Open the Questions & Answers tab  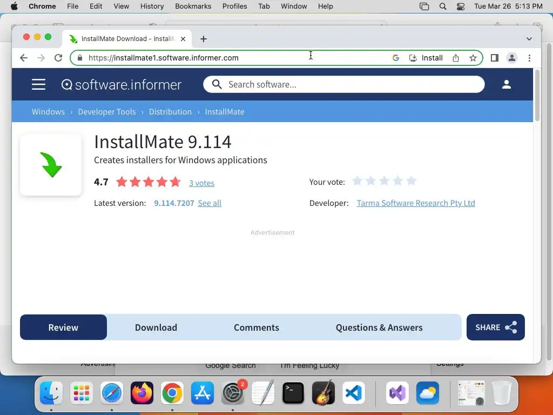[379, 327]
